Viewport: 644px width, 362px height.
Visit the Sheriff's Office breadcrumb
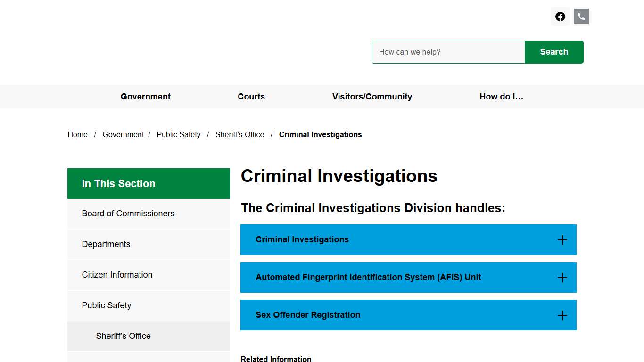click(239, 134)
